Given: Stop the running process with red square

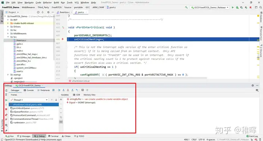Looking at the screenshot, I should click(251, 7).
